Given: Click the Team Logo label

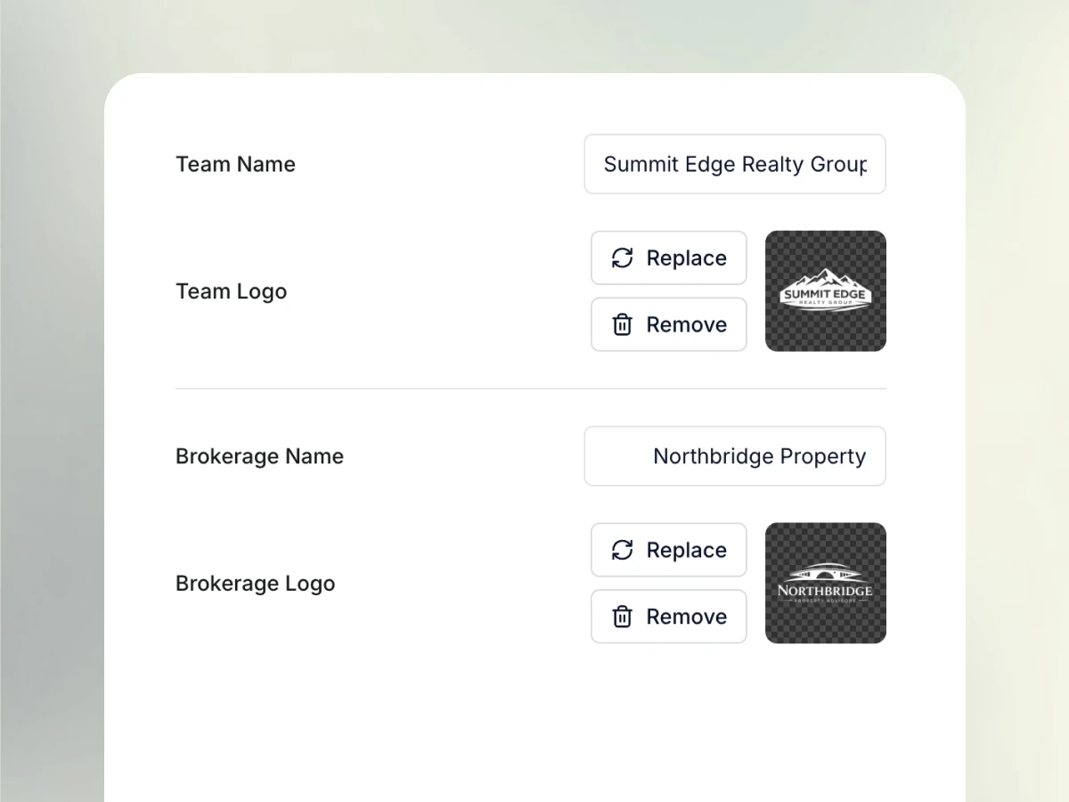Looking at the screenshot, I should coord(231,291).
